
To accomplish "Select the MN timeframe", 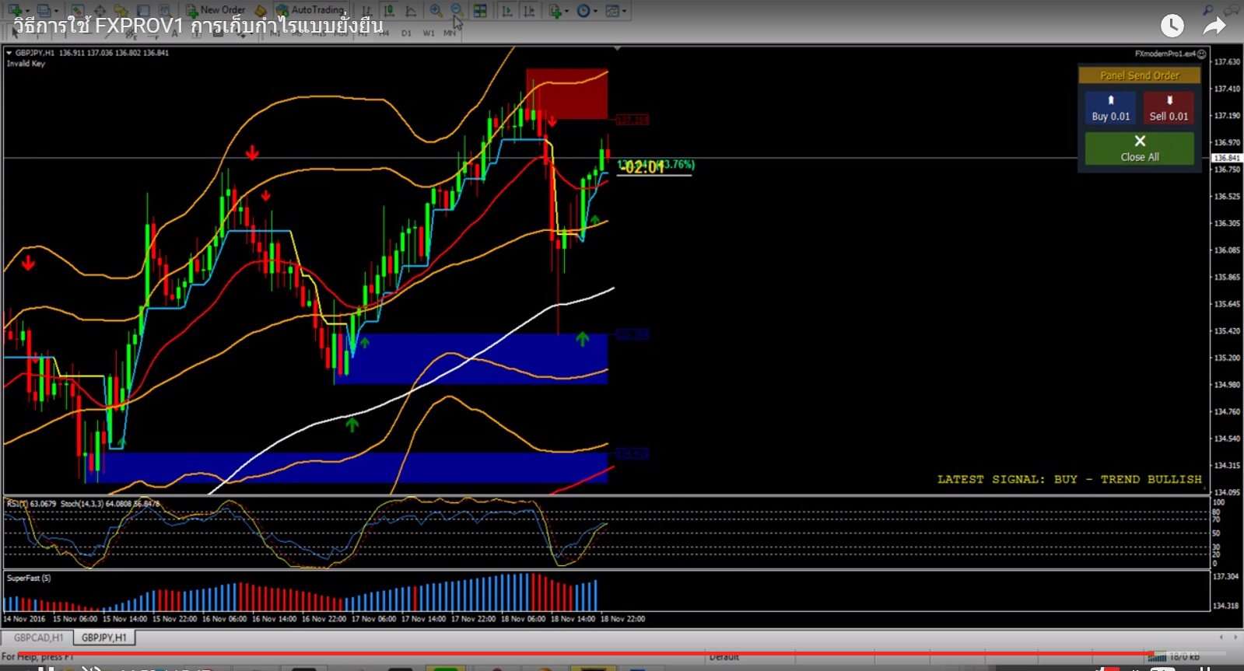I will point(450,33).
